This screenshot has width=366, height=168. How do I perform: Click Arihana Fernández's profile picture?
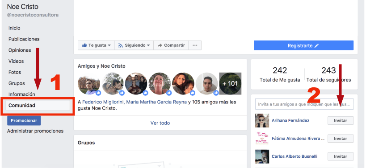coord(262,120)
